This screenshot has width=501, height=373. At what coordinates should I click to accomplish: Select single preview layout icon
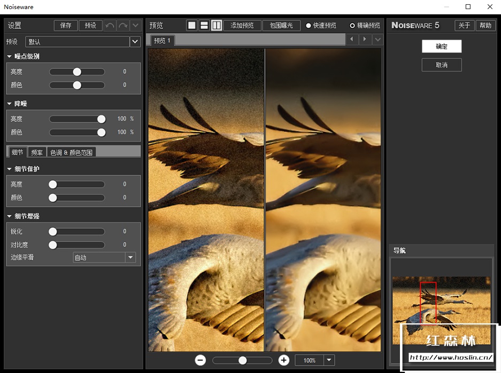pos(192,26)
